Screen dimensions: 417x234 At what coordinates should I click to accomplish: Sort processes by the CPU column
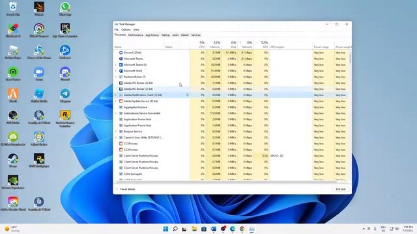coord(198,45)
